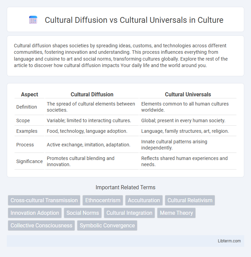Choose the Social Norms tag
This screenshot has width=251, height=257.
click(x=83, y=213)
